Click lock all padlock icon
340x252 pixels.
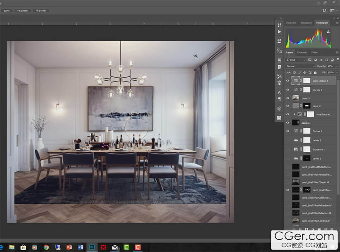tap(315, 73)
